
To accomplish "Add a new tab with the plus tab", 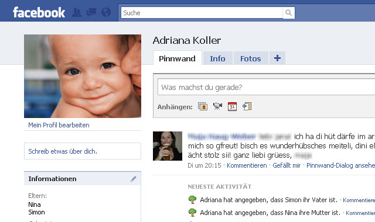I will pos(277,58).
